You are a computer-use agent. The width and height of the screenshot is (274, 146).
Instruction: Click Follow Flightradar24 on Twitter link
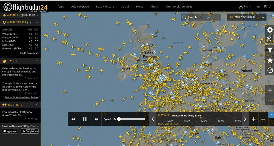click(x=21, y=97)
